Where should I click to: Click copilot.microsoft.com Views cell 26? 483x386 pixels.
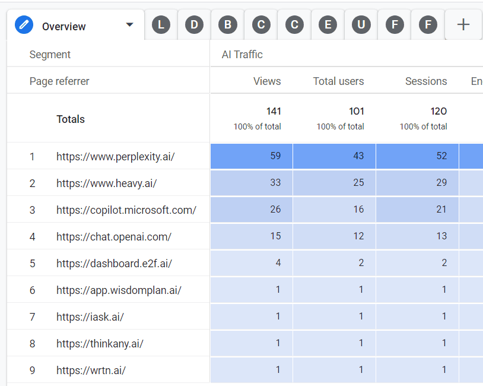tap(252, 210)
